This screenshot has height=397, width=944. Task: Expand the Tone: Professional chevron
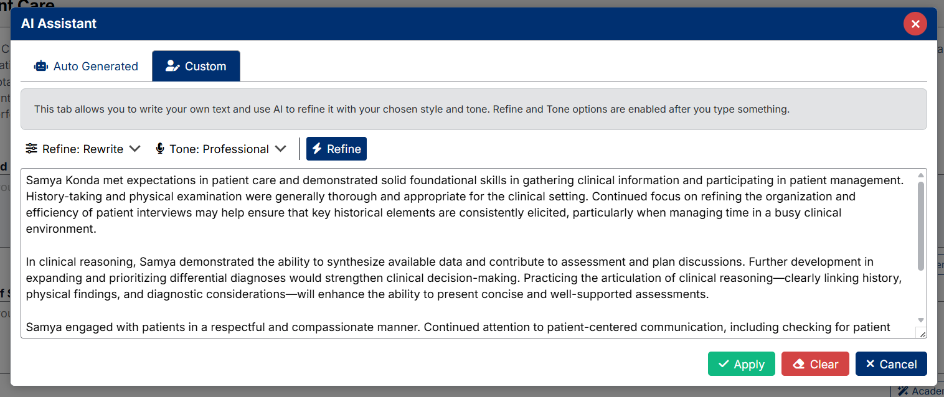pyautogui.click(x=280, y=149)
